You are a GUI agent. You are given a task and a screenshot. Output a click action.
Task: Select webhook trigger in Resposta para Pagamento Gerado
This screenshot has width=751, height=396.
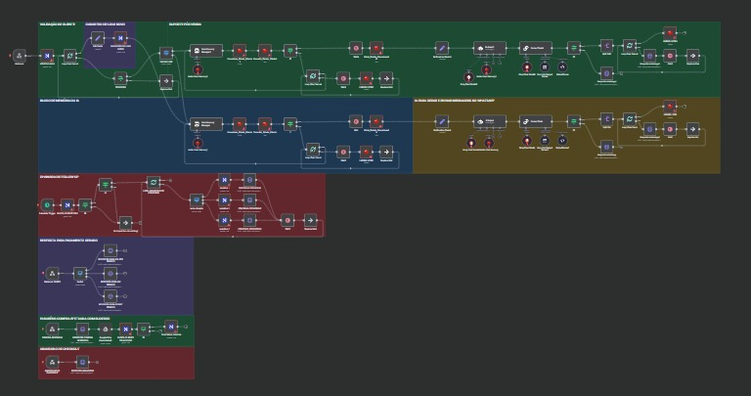52,276
